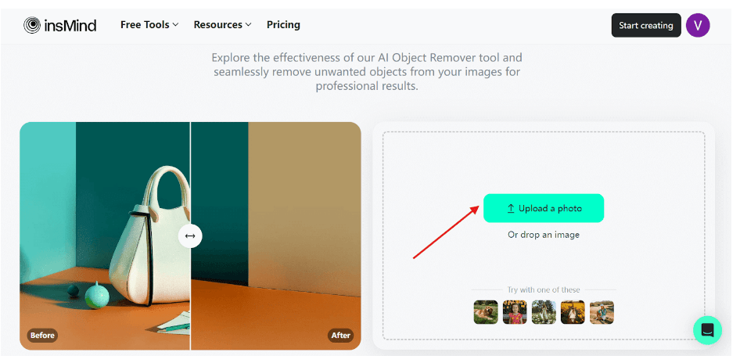Open the purple V user avatar
The image size is (740, 363).
(x=698, y=25)
